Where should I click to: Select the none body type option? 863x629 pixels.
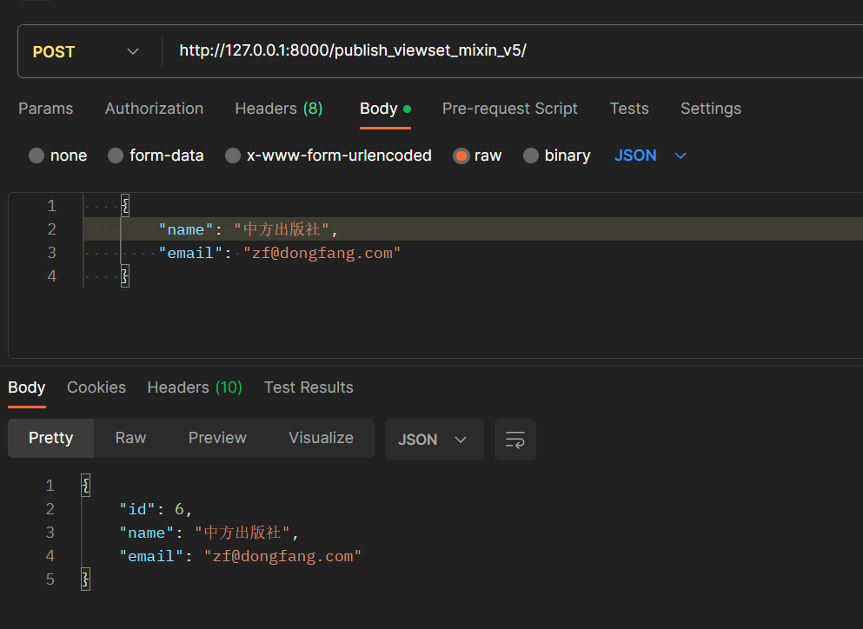[x=57, y=156]
